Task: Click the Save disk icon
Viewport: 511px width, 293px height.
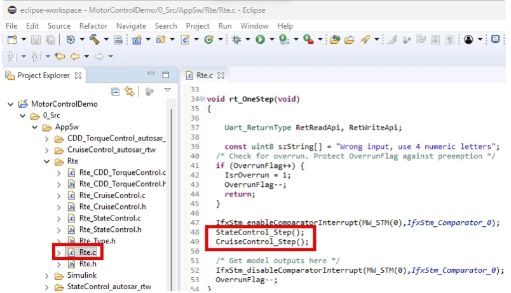Action: 36,39
